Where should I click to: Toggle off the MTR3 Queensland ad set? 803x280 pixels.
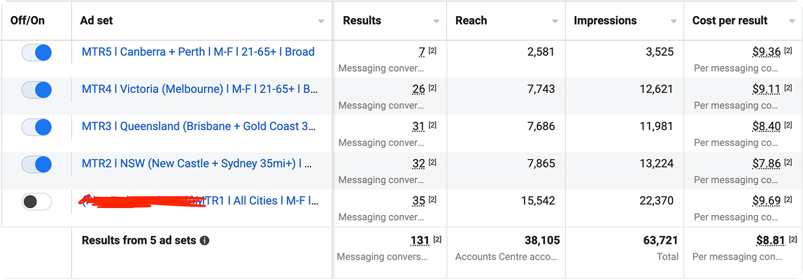coord(36,127)
